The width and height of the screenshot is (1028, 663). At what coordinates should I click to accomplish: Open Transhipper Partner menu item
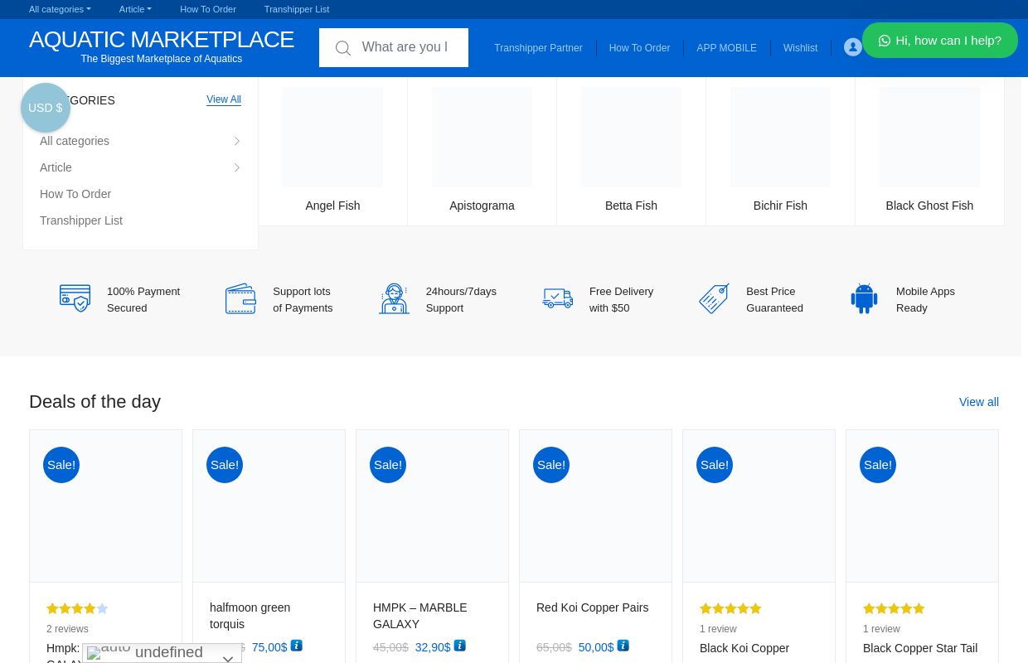(538, 48)
